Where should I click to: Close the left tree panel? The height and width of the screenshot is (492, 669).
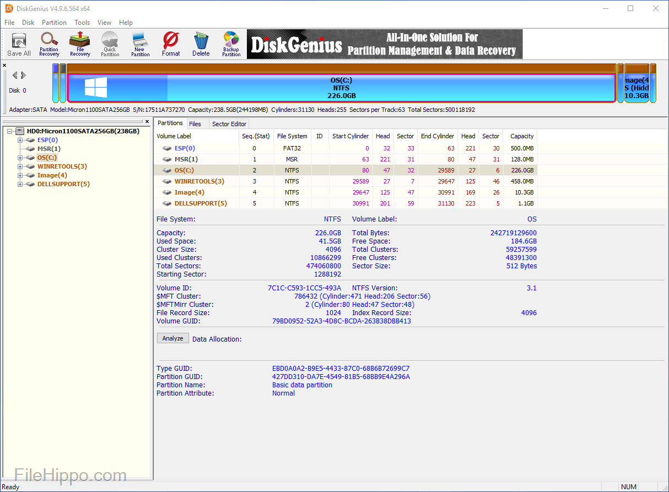147,121
